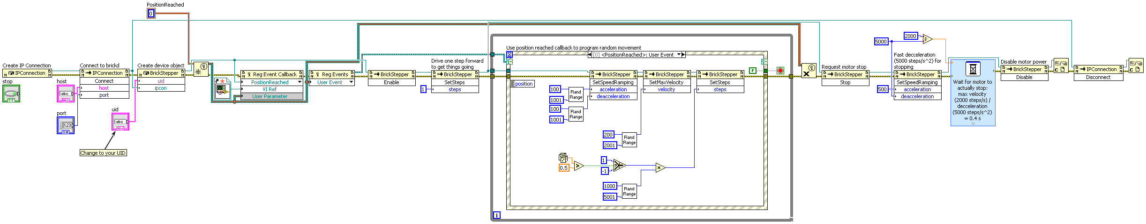Viewport: 1146px width, 224px height.
Task: Click the Wait hourglass timer icon
Action: point(973,69)
